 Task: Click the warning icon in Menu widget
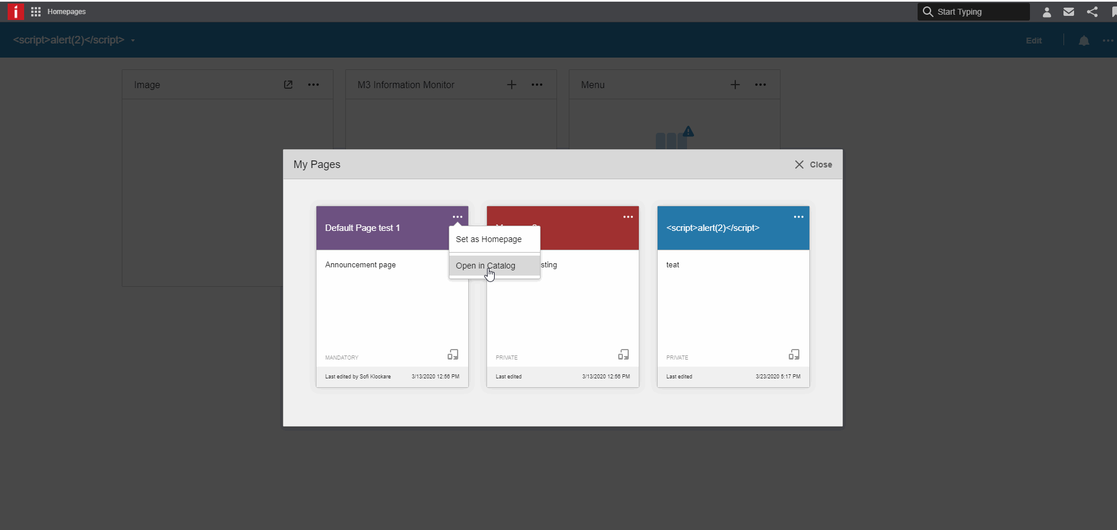click(688, 132)
